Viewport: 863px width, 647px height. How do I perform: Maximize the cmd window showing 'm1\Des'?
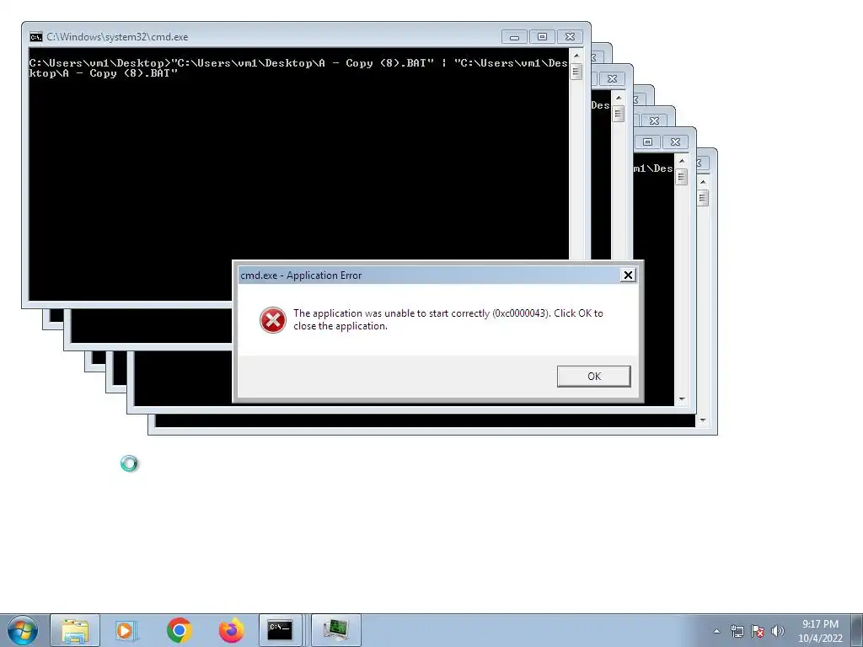pos(648,142)
